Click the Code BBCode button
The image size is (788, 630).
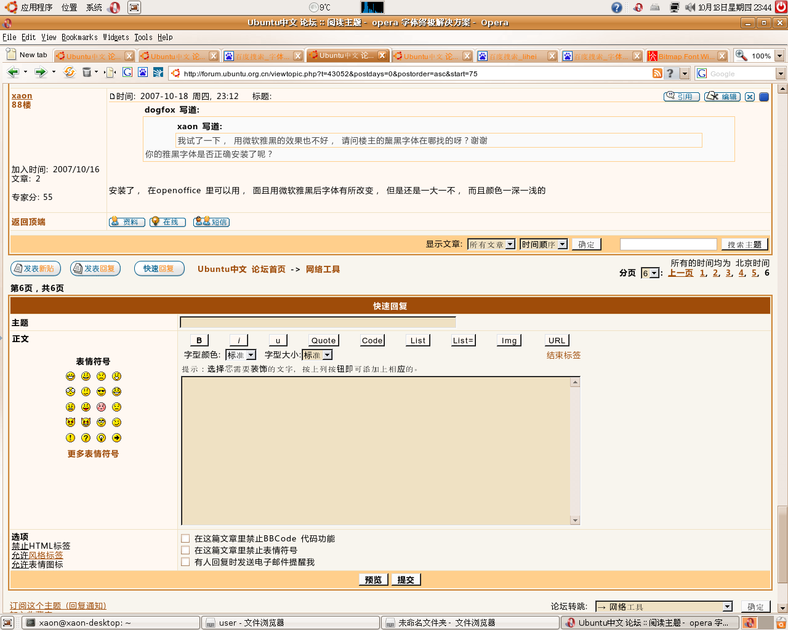pyautogui.click(x=372, y=340)
